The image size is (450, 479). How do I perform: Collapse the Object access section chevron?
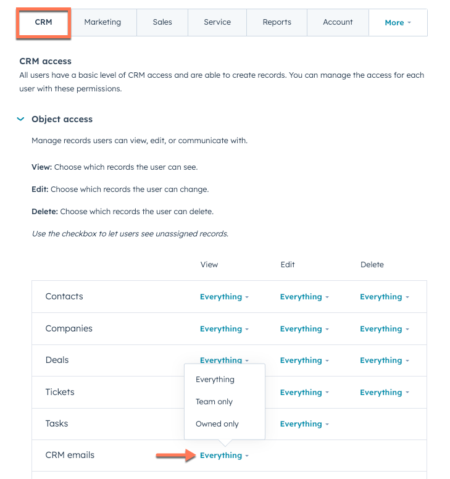(x=21, y=119)
